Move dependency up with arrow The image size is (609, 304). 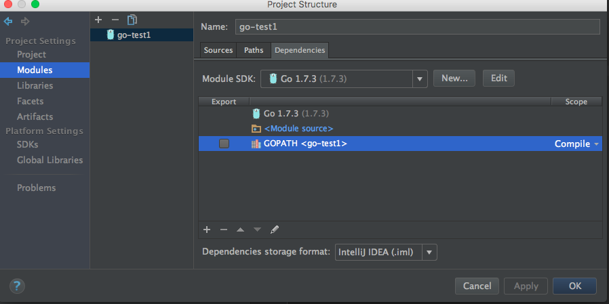(241, 230)
